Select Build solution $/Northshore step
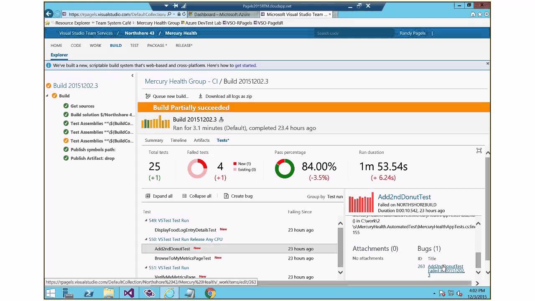Screen dimensions: 535x301 tap(102, 115)
